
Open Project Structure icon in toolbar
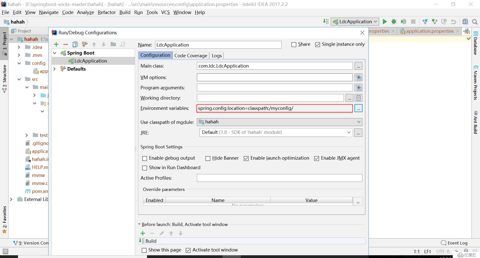(465, 22)
